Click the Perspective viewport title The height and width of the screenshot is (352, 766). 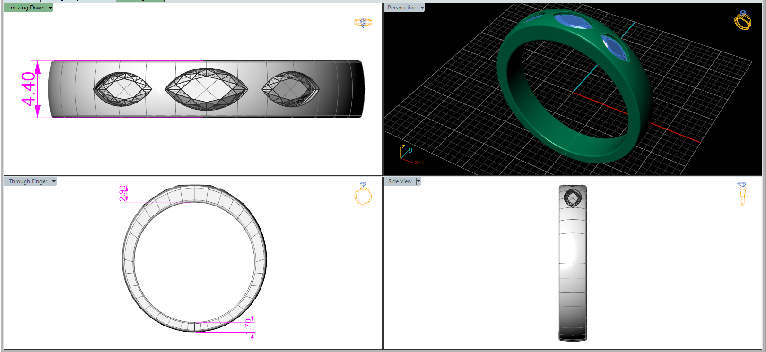point(402,8)
